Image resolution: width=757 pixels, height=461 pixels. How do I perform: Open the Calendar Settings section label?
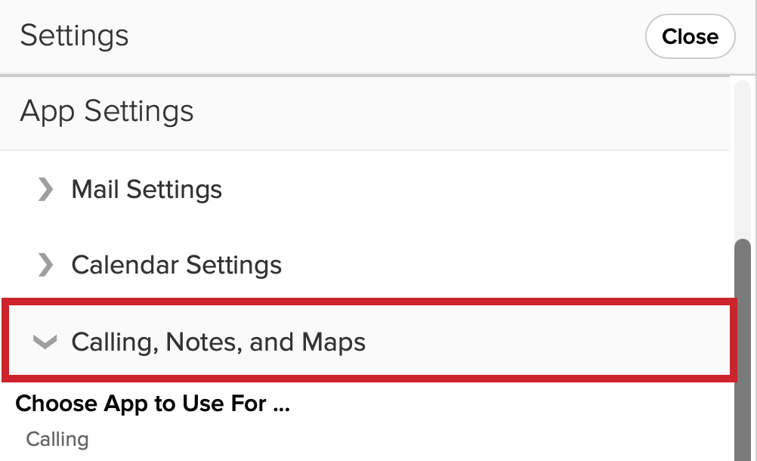[x=177, y=265]
